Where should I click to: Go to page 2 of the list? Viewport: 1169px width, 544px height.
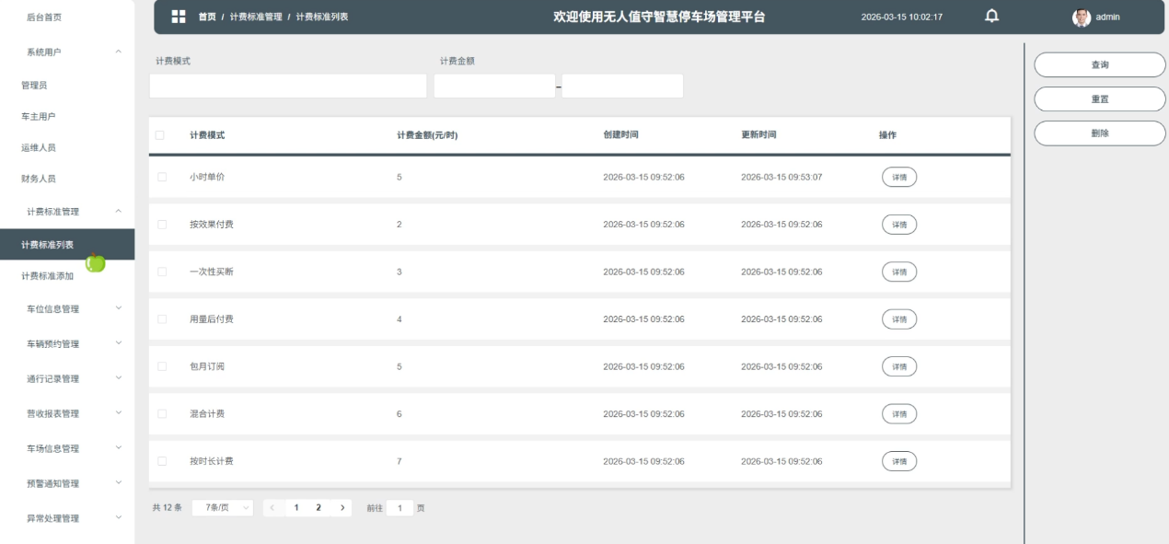click(318, 508)
